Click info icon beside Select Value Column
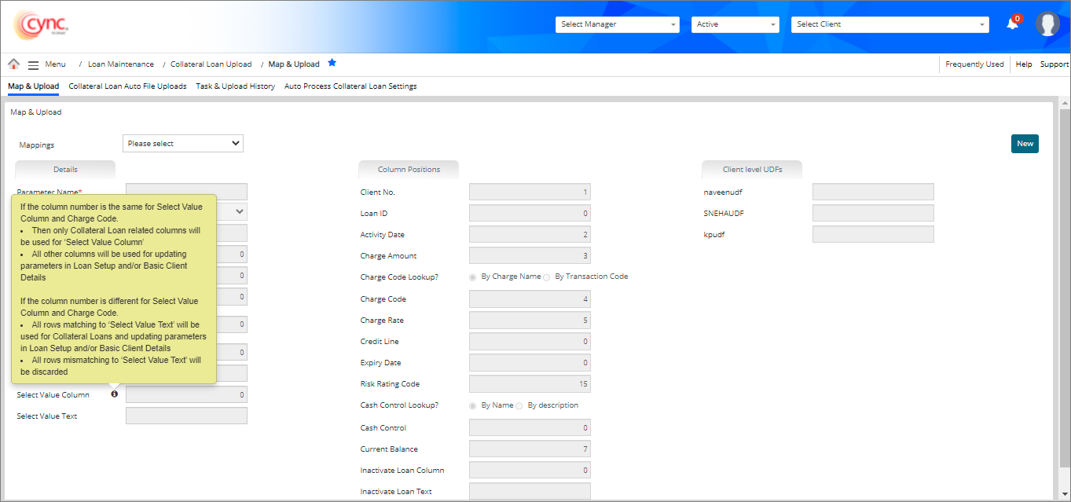Screen dimensions: 1071x502 [115, 394]
